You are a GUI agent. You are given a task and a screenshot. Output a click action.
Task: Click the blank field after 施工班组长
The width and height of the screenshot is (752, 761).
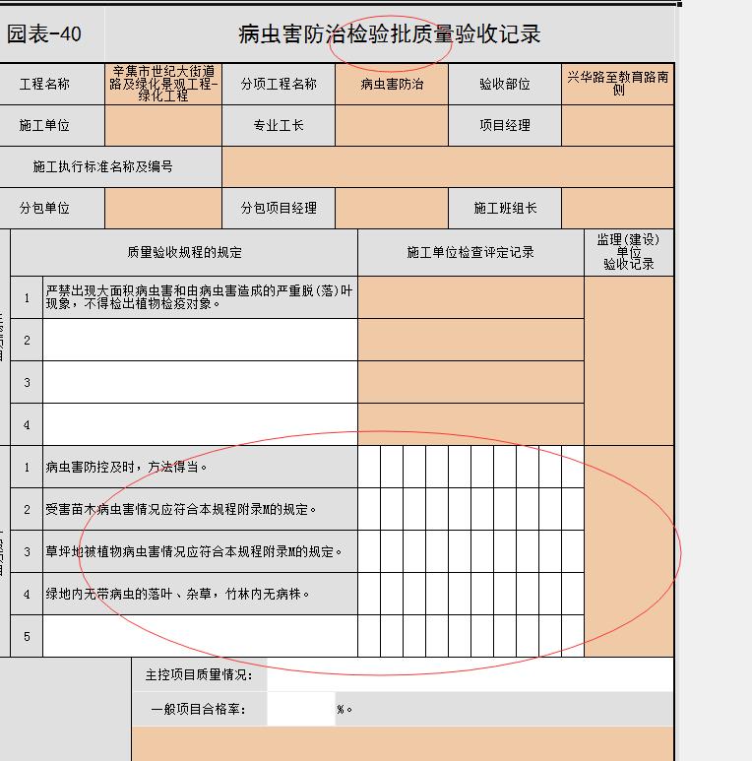tap(617, 208)
